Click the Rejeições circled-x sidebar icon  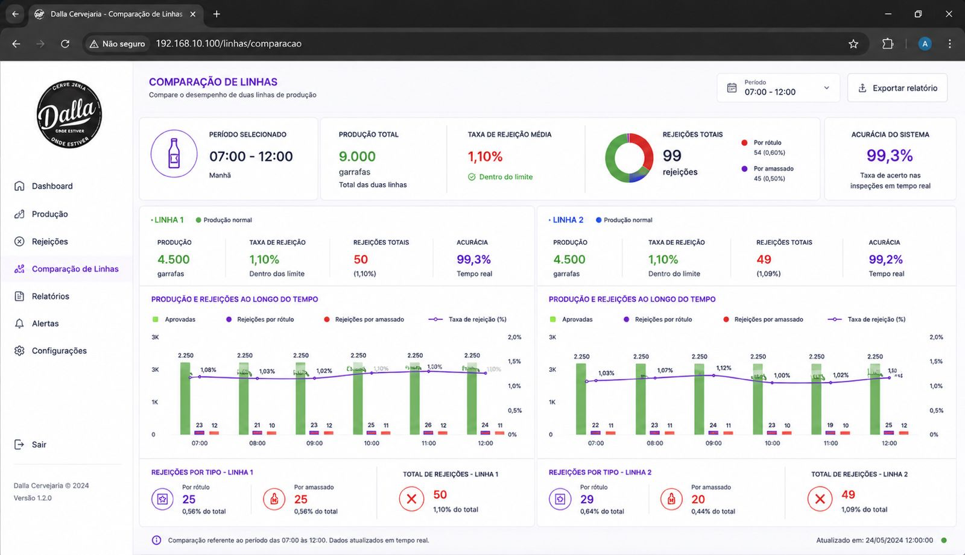coord(19,242)
